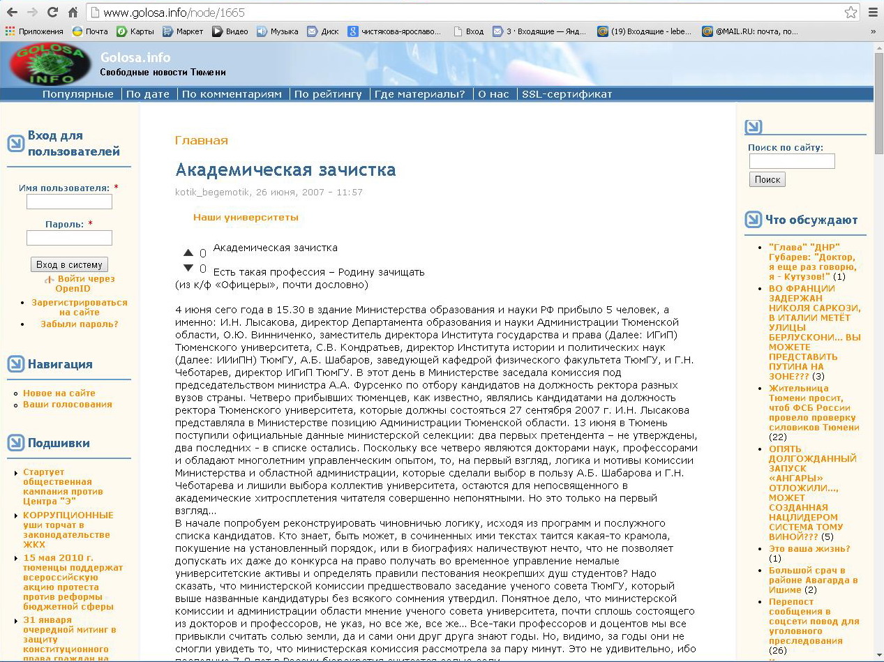Click the browser Forward arrow
The image size is (884, 662).
click(x=32, y=13)
